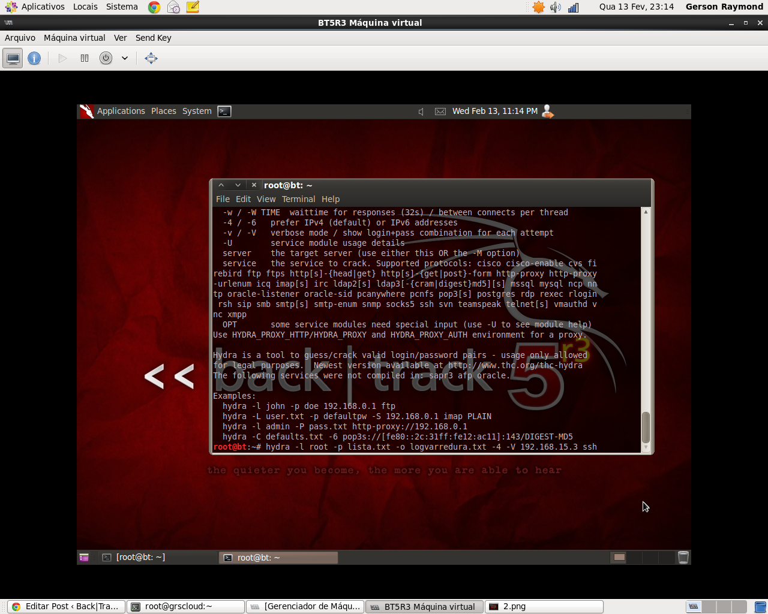Viewport: 768px width, 614px height.
Task: Click terminal scrollbar down arrow
Action: click(x=646, y=447)
